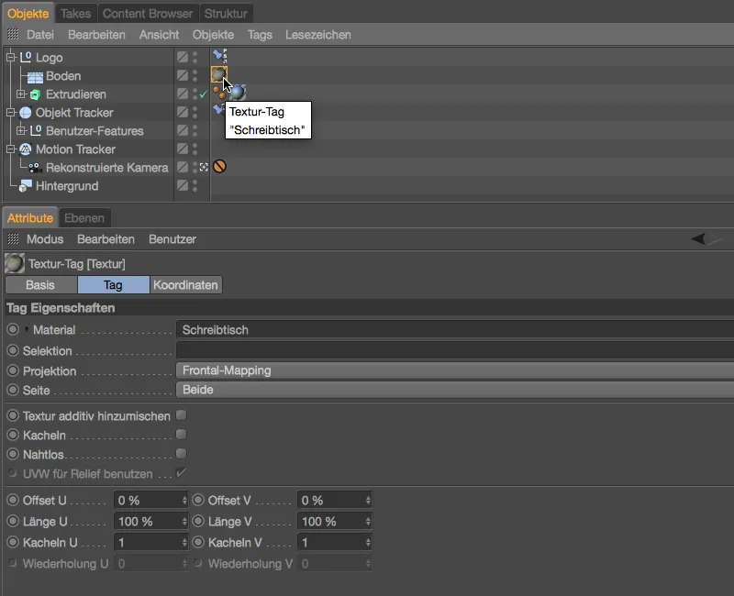The image size is (734, 596).
Task: Toggle visibility dots for Boden
Action: point(195,75)
